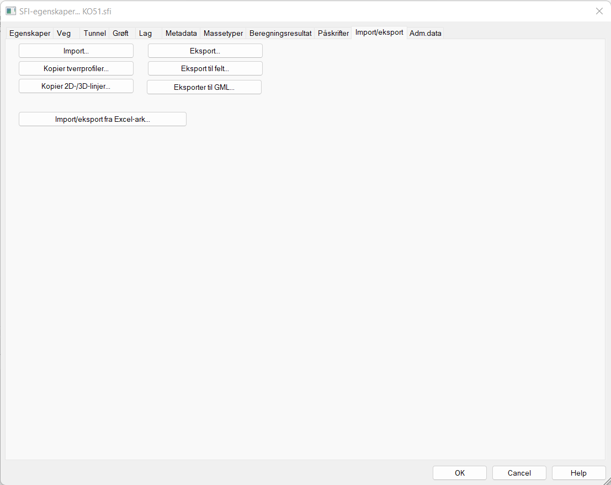Viewport: 611px width, 485px height.
Task: Open the Påskrifter tab
Action: pyautogui.click(x=333, y=34)
